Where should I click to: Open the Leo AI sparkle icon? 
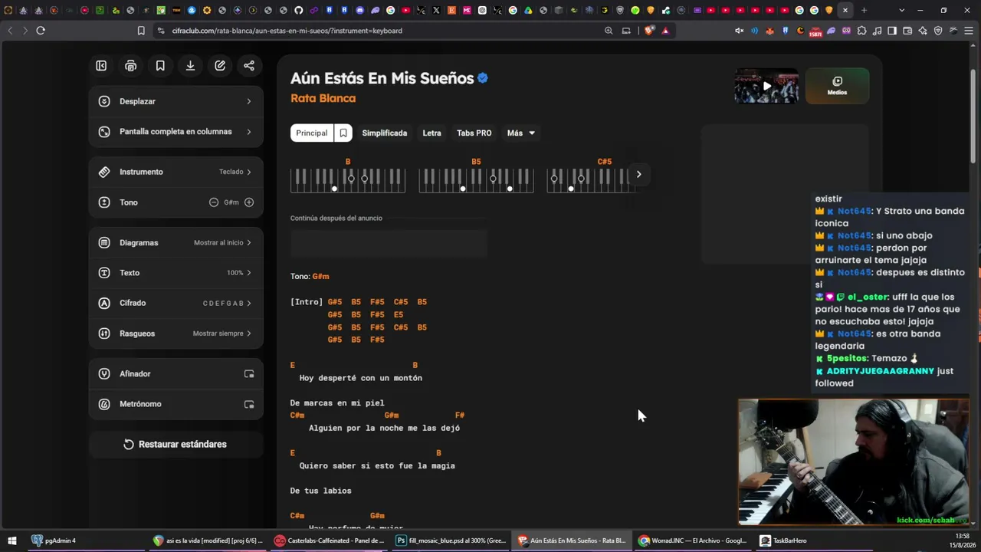(923, 31)
